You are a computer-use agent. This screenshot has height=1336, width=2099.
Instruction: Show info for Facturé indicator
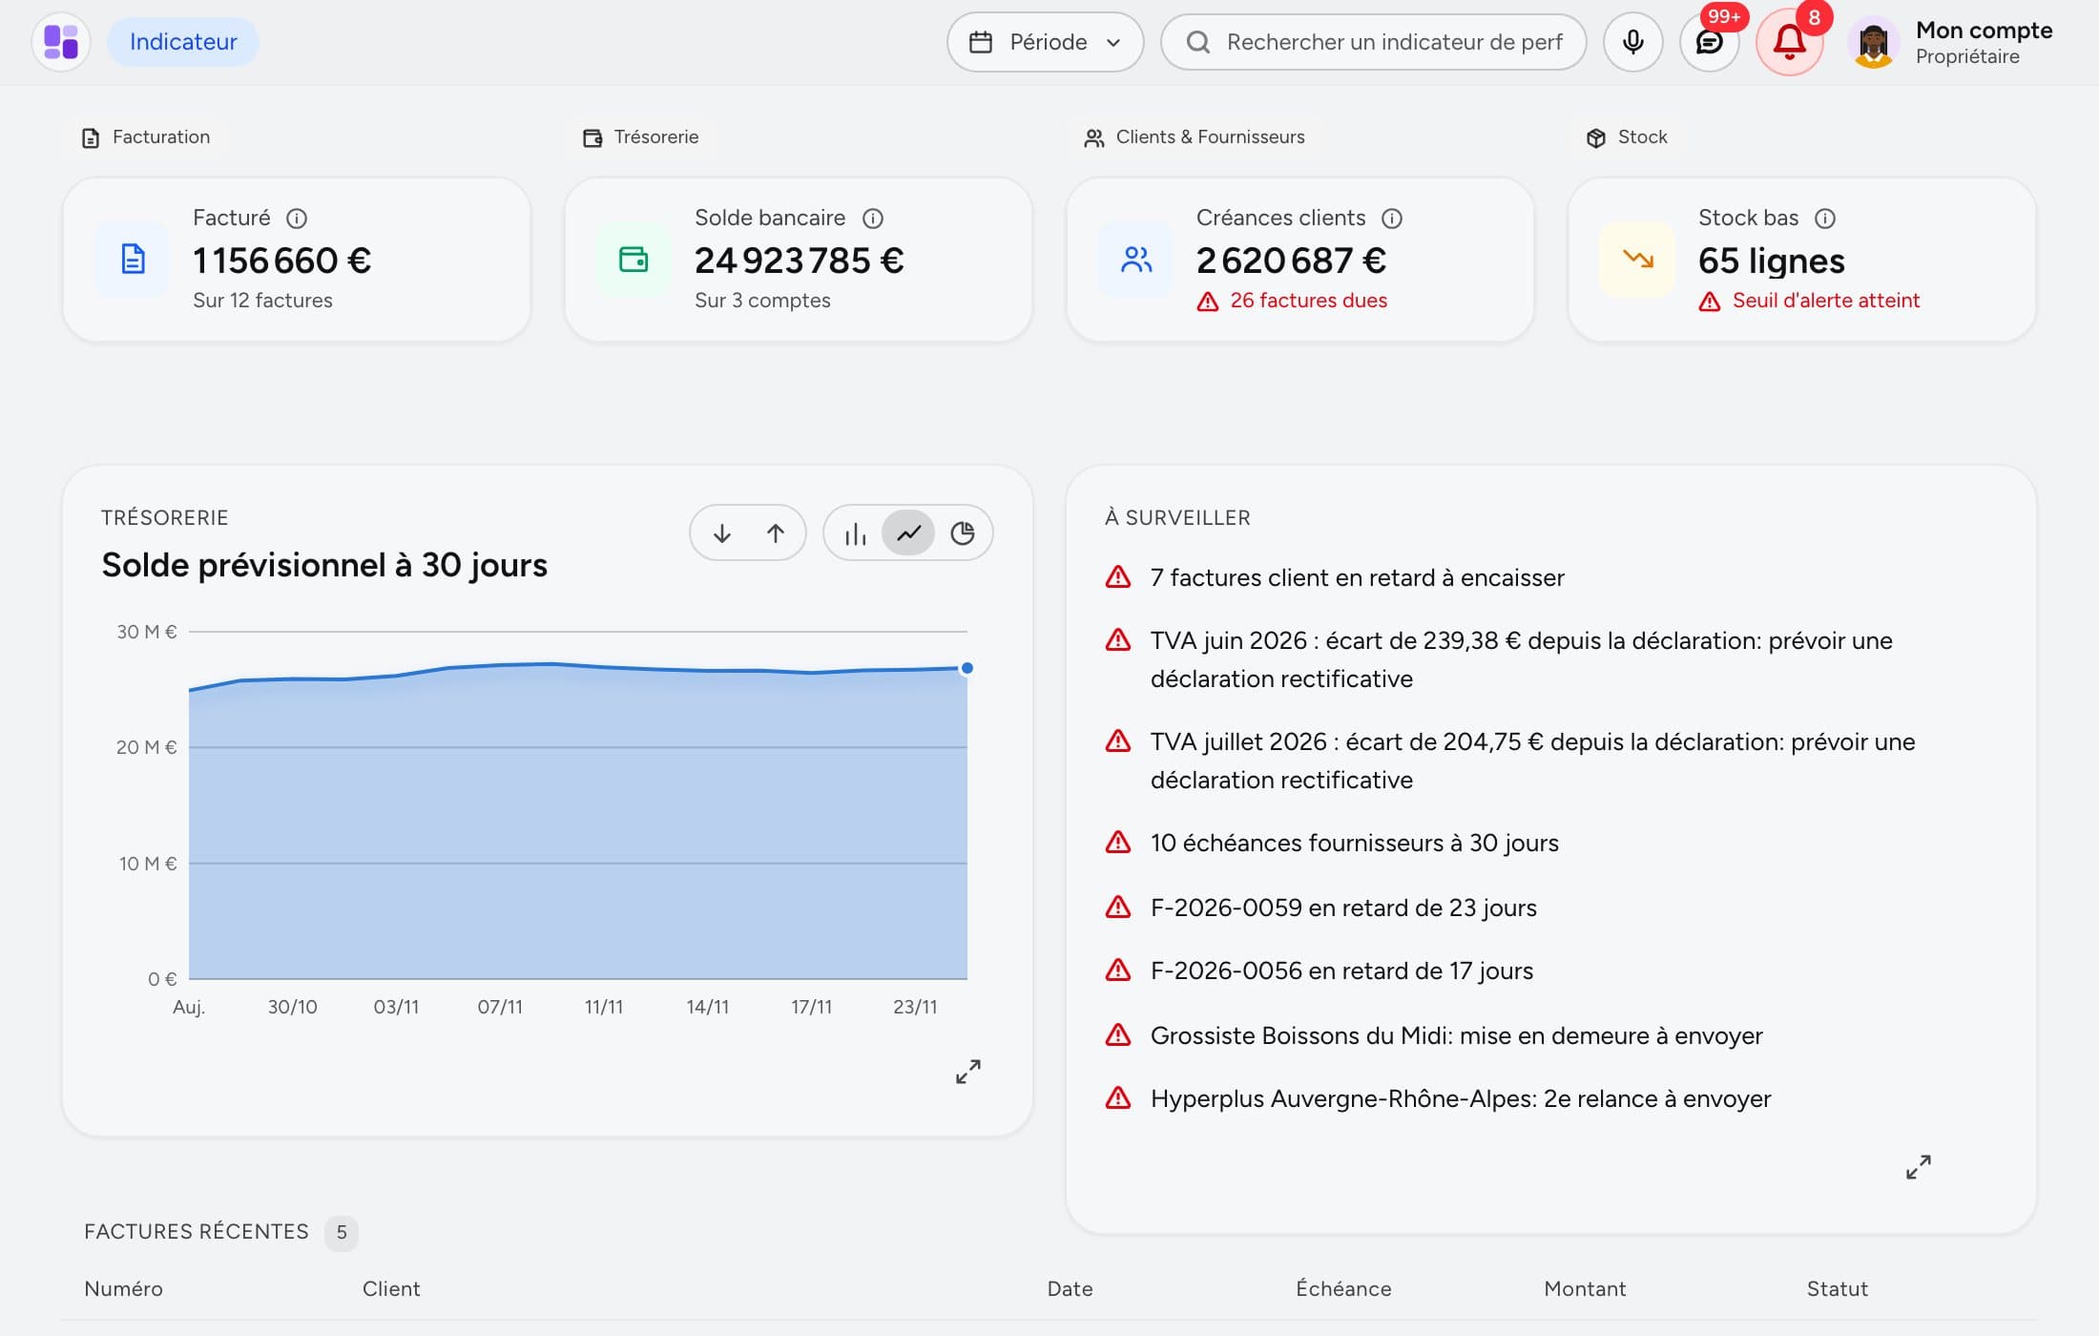(x=297, y=219)
